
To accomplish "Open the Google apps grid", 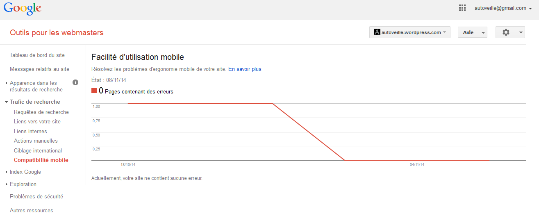I will [x=462, y=8].
